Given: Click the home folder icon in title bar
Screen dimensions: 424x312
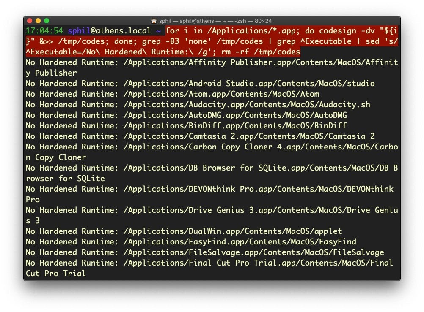Looking at the screenshot, I should pos(154,21).
